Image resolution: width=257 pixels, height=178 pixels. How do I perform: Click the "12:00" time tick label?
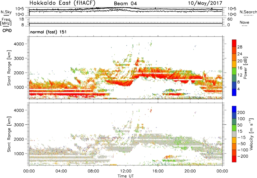point(126,171)
